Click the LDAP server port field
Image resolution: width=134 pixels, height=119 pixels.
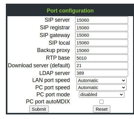pyautogui.click(x=102, y=73)
